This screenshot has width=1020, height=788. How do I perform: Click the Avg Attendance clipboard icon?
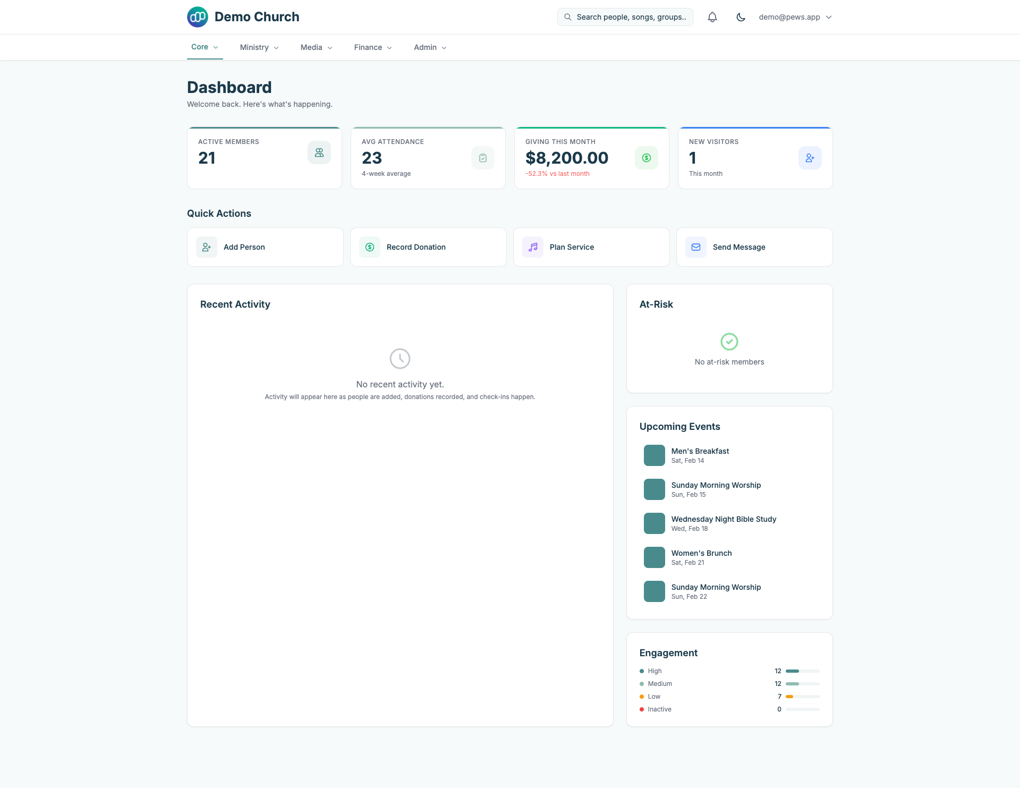tap(482, 158)
